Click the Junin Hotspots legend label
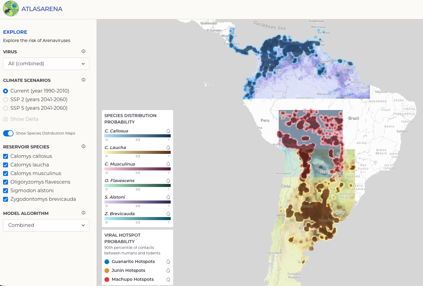 coord(128,270)
